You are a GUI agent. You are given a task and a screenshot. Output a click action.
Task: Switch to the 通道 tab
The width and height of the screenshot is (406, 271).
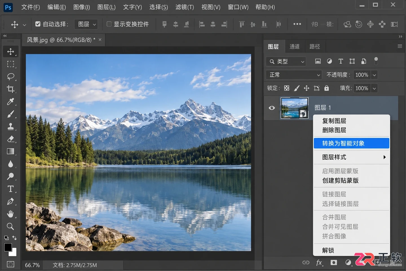coord(295,47)
